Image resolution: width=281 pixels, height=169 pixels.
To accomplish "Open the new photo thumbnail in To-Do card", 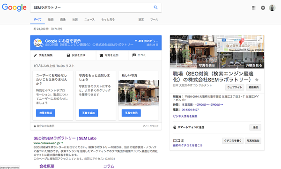I will 139,93.
